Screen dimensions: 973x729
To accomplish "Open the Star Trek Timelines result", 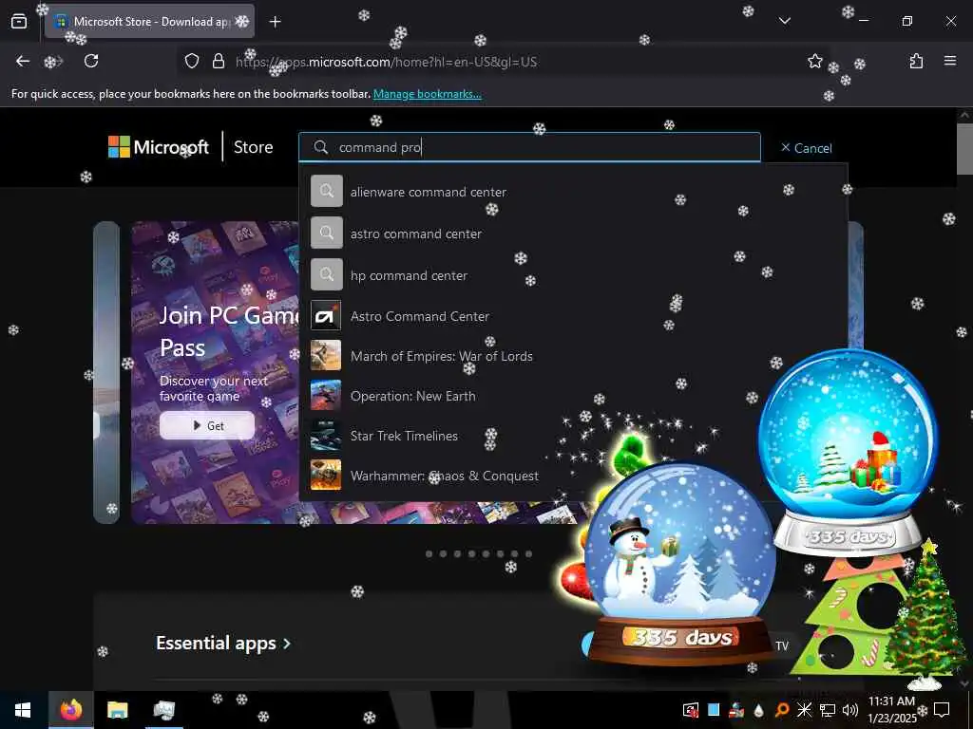I will coord(573,435).
